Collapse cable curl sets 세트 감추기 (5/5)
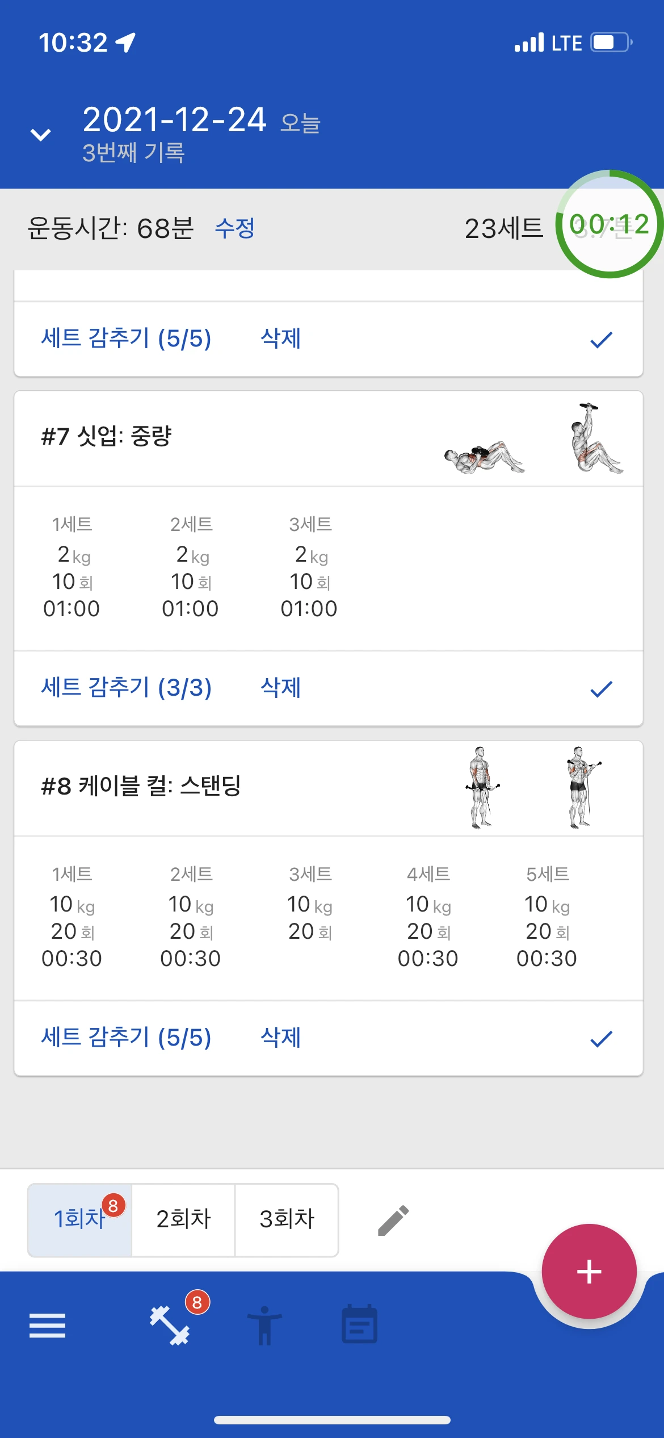The image size is (664, 1438). (126, 1038)
